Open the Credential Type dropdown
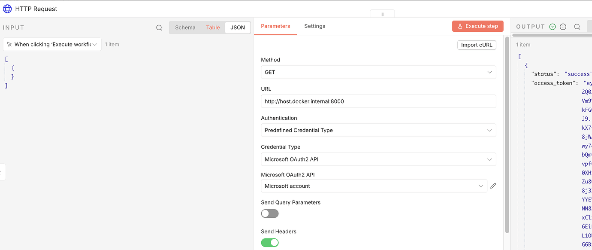Screen dimensions: 592x250 [x=378, y=159]
